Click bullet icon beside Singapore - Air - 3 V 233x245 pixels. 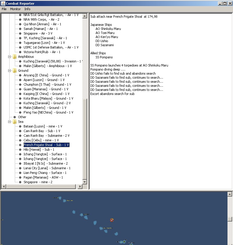coord(20,33)
